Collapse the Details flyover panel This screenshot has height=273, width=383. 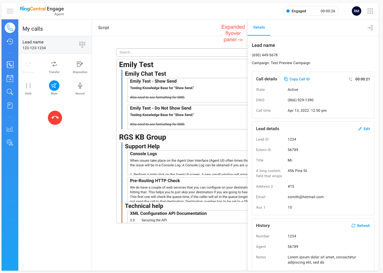click(x=370, y=27)
